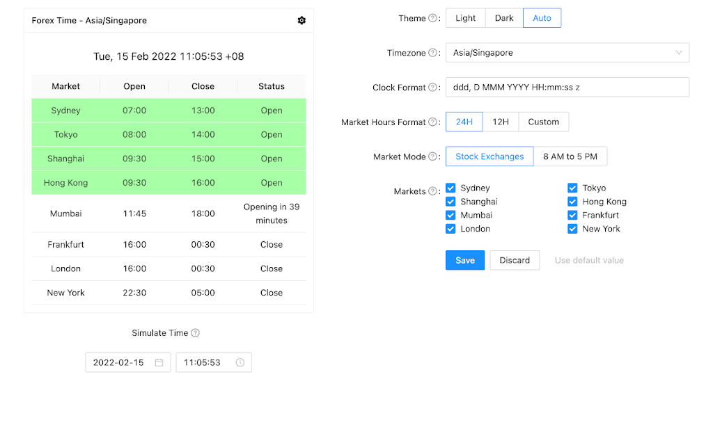Select the Light theme option
Screen dimensions: 713x445
(465, 18)
